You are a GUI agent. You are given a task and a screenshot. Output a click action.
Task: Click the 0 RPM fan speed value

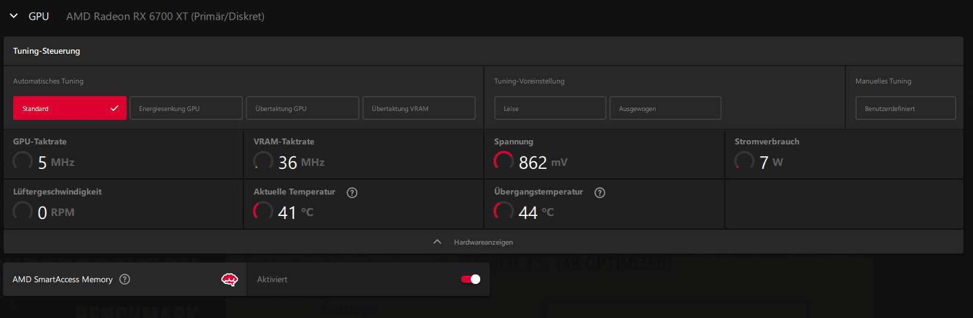tap(56, 212)
